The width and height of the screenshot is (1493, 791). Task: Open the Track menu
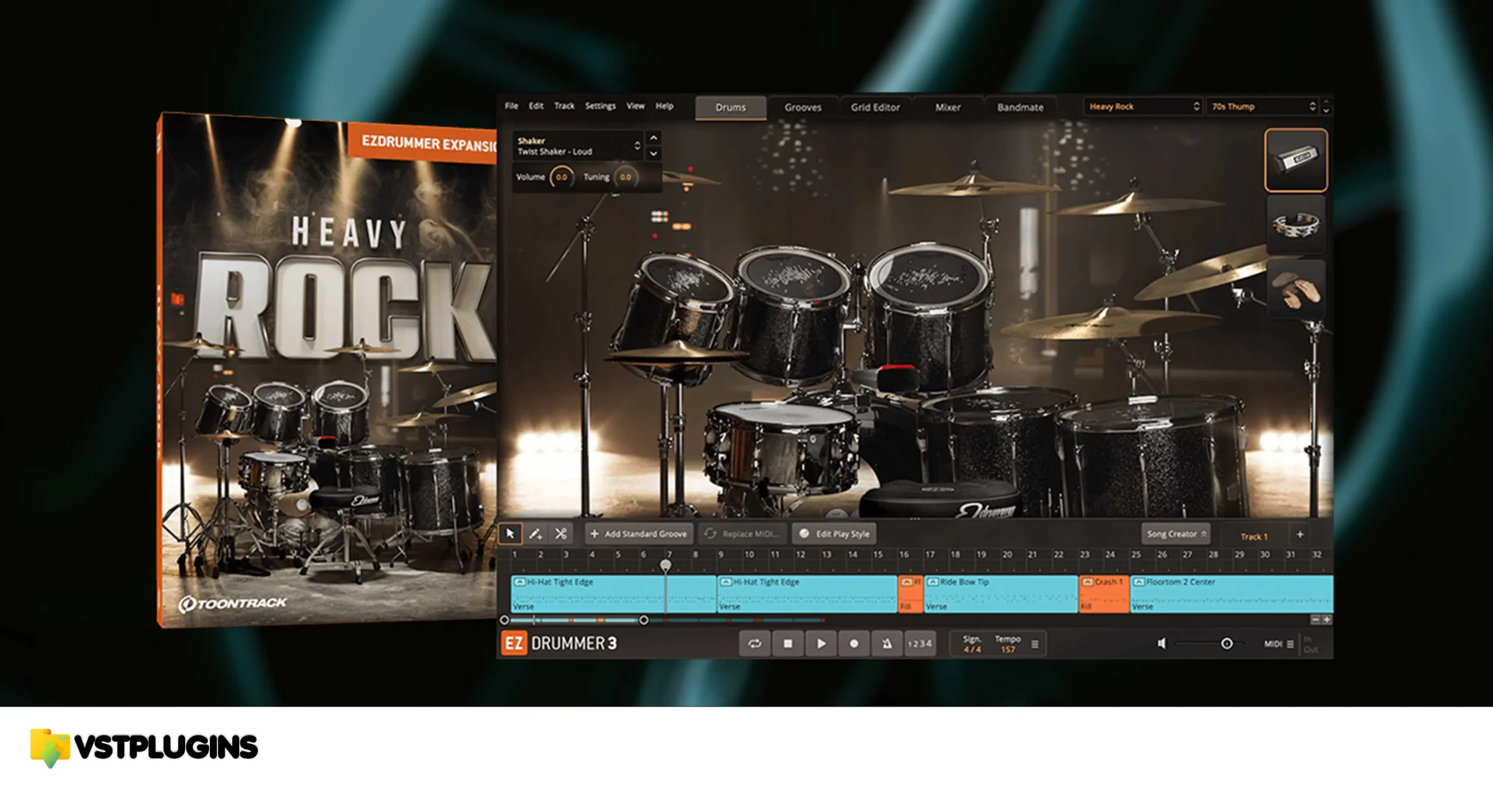[564, 106]
